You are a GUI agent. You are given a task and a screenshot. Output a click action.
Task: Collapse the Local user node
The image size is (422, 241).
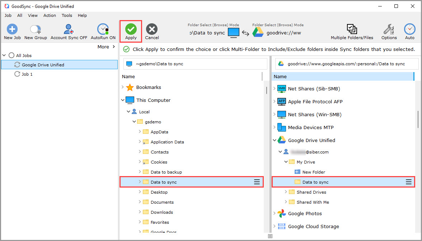pyautogui.click(x=128, y=112)
